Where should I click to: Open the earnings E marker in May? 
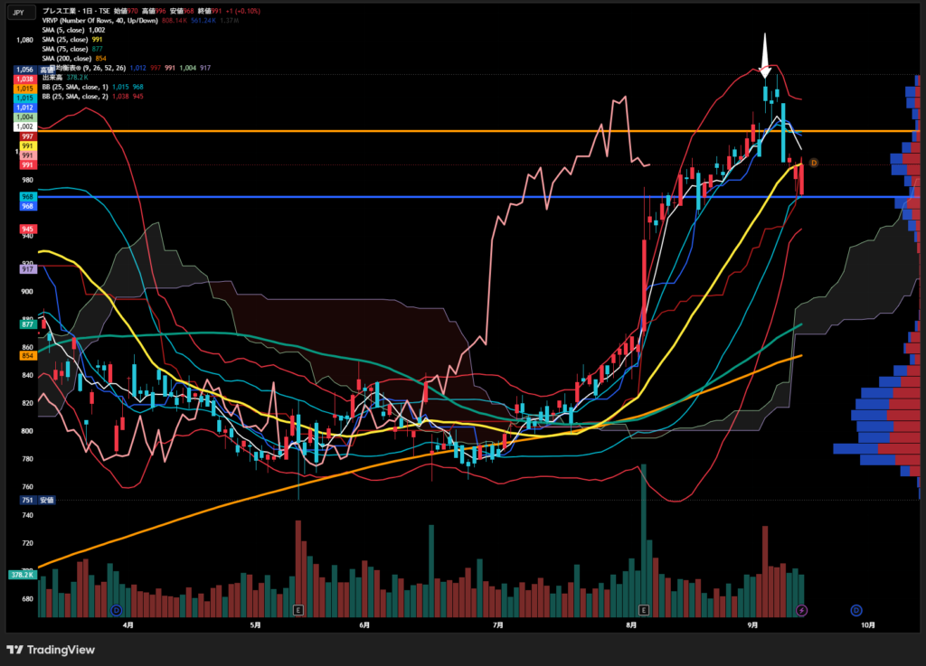coord(298,610)
